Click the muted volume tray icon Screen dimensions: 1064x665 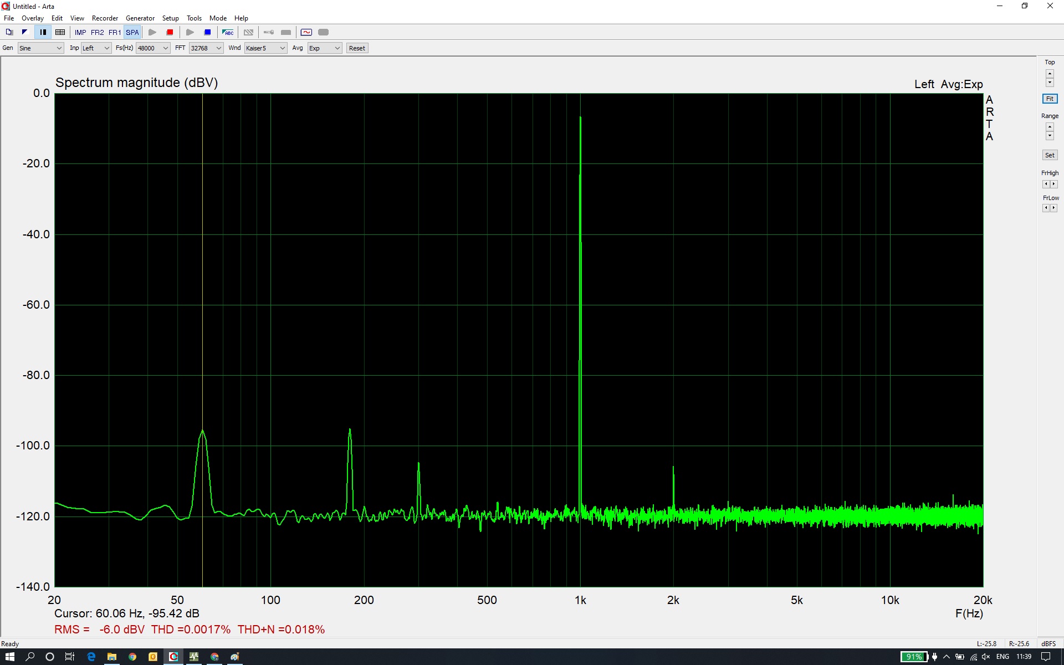pyautogui.click(x=986, y=657)
